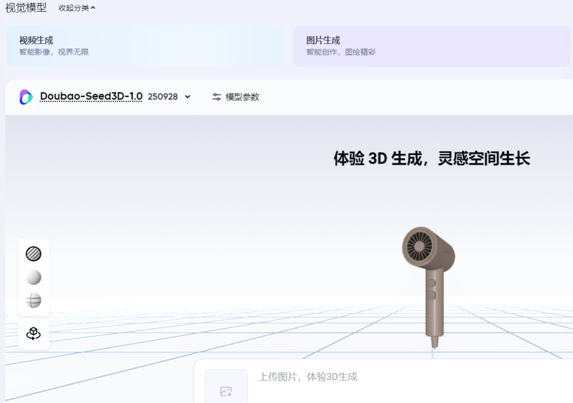The image size is (573, 403).
Task: Open the model version dropdown arrow
Action: [188, 97]
